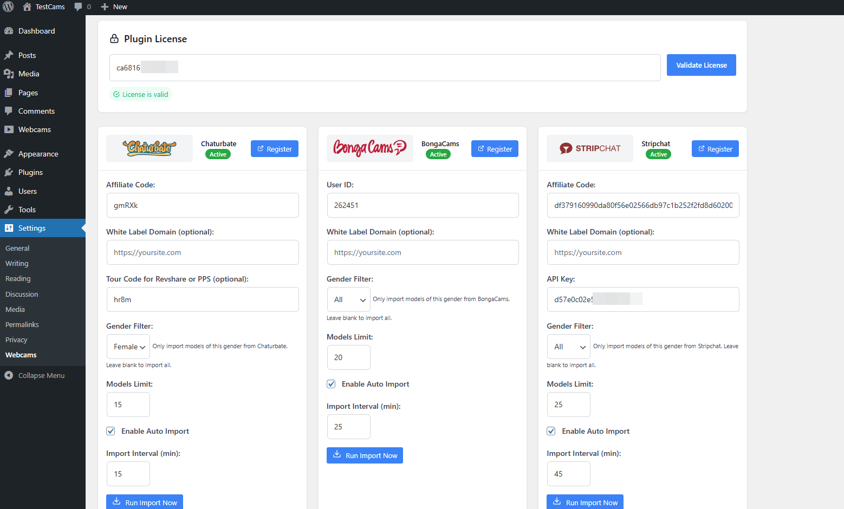This screenshot has height=509, width=844.
Task: Click the Stripchat White Label Domain field
Action: point(643,252)
